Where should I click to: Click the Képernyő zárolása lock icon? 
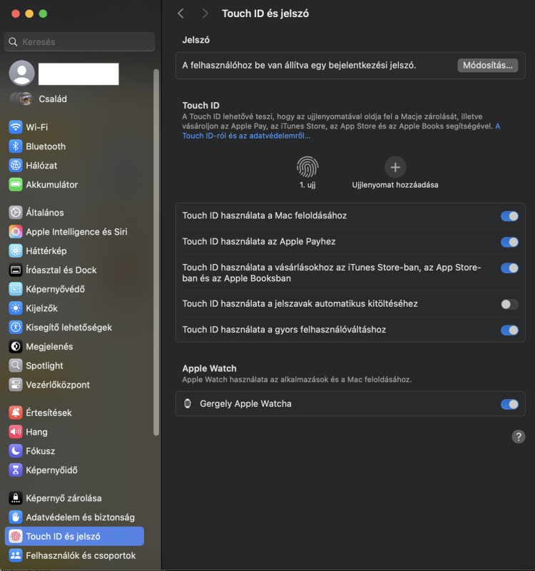click(15, 497)
